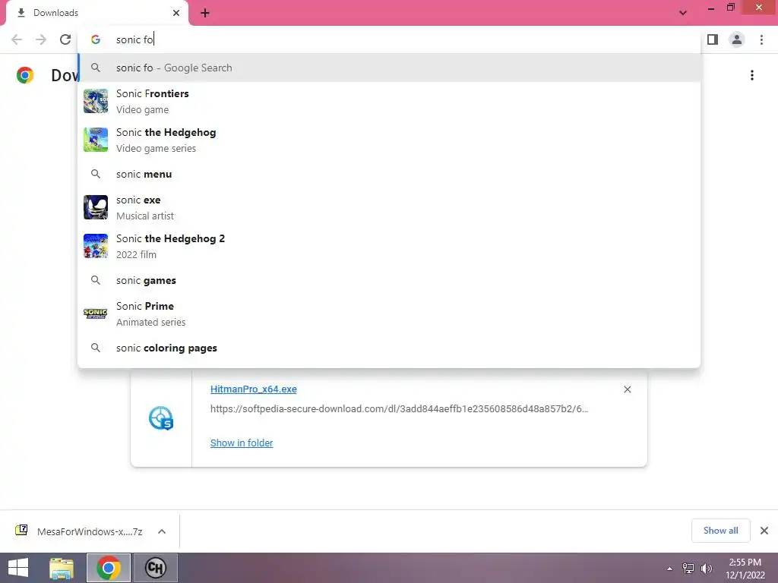Image resolution: width=778 pixels, height=583 pixels.
Task: Close the Downloads tab
Action: coord(176,13)
